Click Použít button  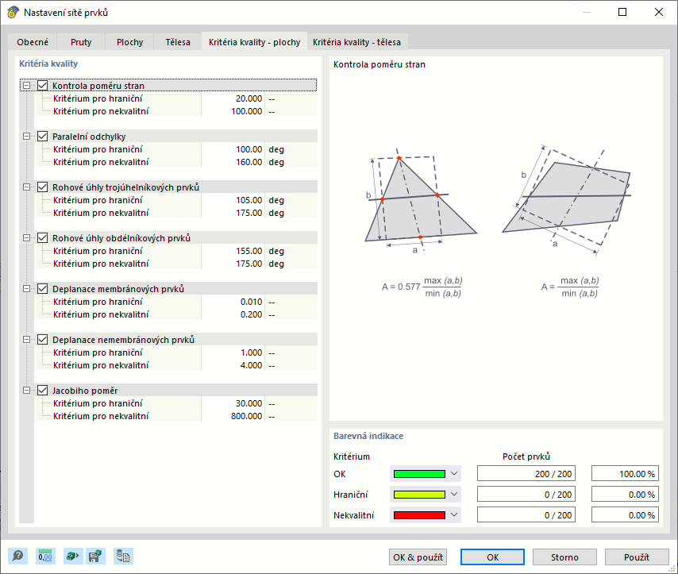(637, 557)
